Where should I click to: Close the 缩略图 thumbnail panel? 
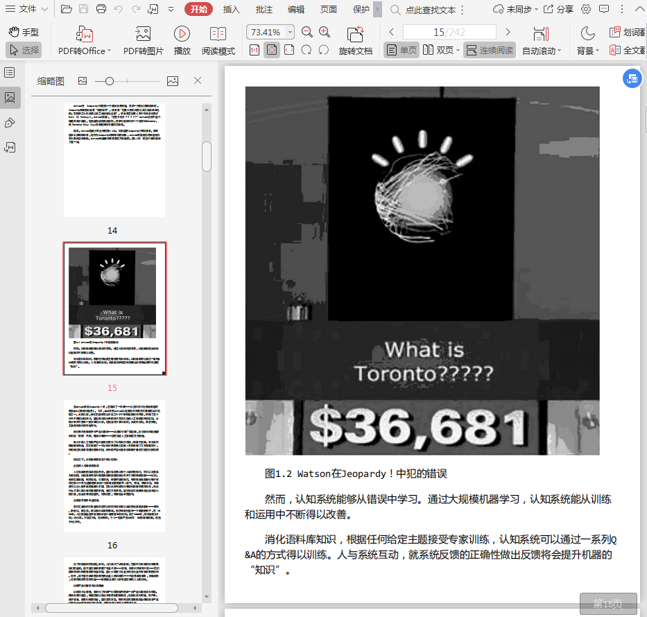click(198, 80)
